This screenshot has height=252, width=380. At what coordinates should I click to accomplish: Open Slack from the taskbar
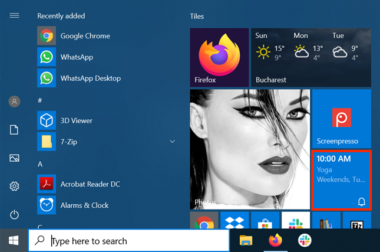305,241
